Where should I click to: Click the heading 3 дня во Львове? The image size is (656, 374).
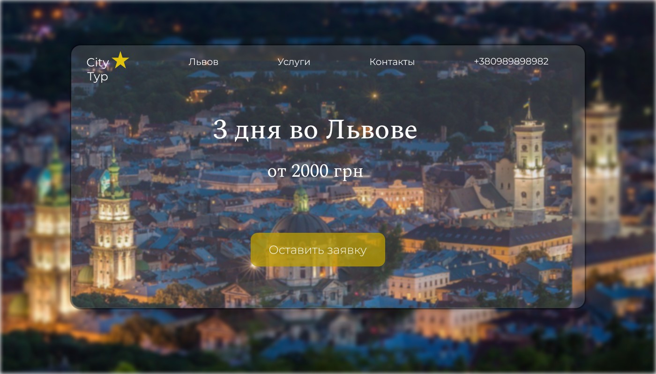pos(315,130)
